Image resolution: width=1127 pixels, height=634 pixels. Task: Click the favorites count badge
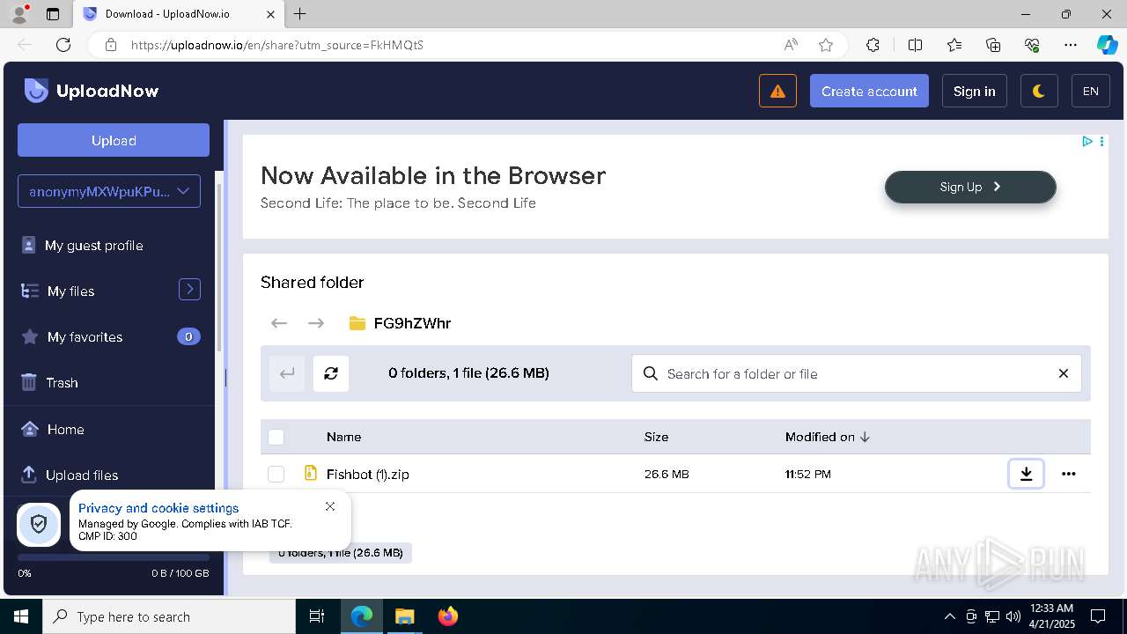pyautogui.click(x=188, y=336)
